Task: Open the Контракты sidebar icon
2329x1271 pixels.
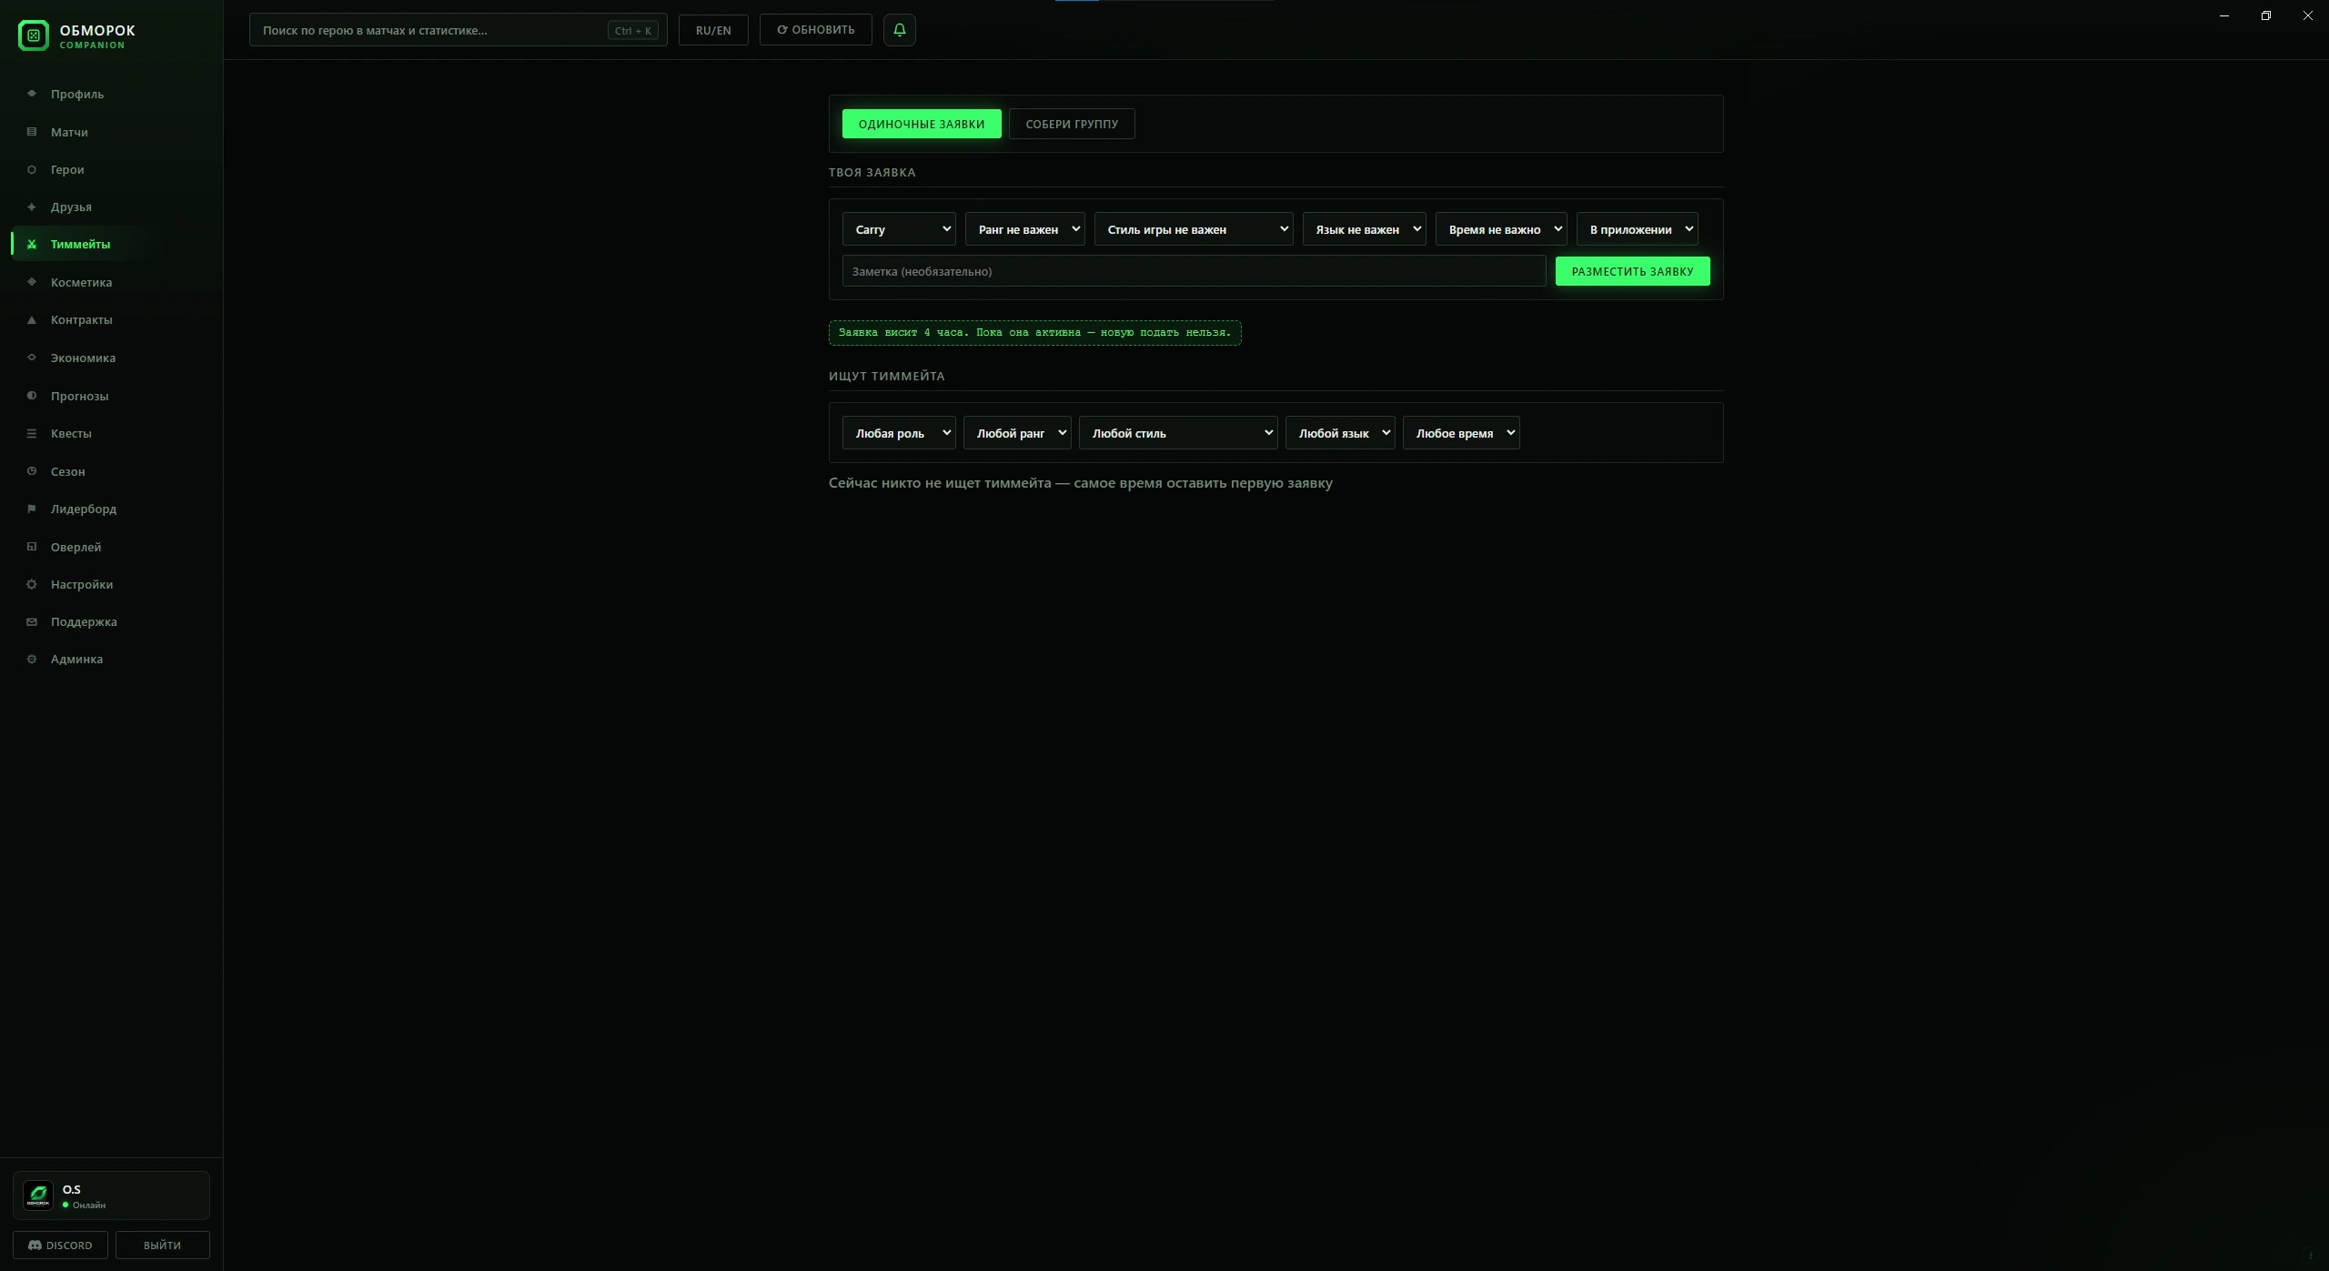Action: 32,319
